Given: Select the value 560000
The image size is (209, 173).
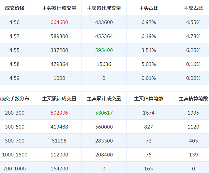Looking at the screenshot, I should point(104,127).
